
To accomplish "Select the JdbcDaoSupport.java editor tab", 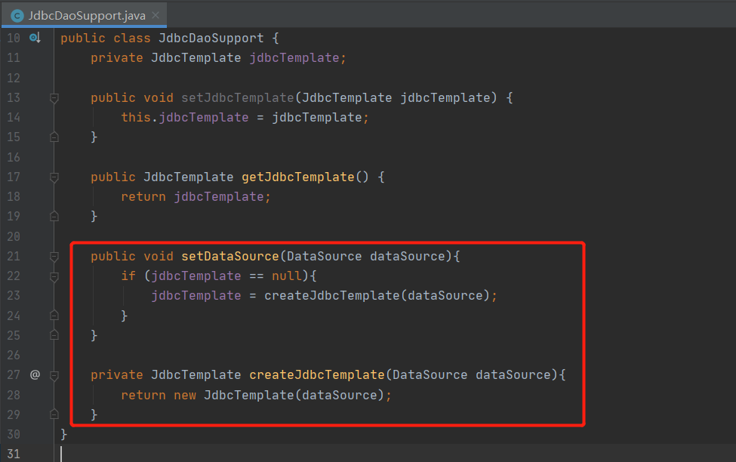I will click(x=84, y=15).
